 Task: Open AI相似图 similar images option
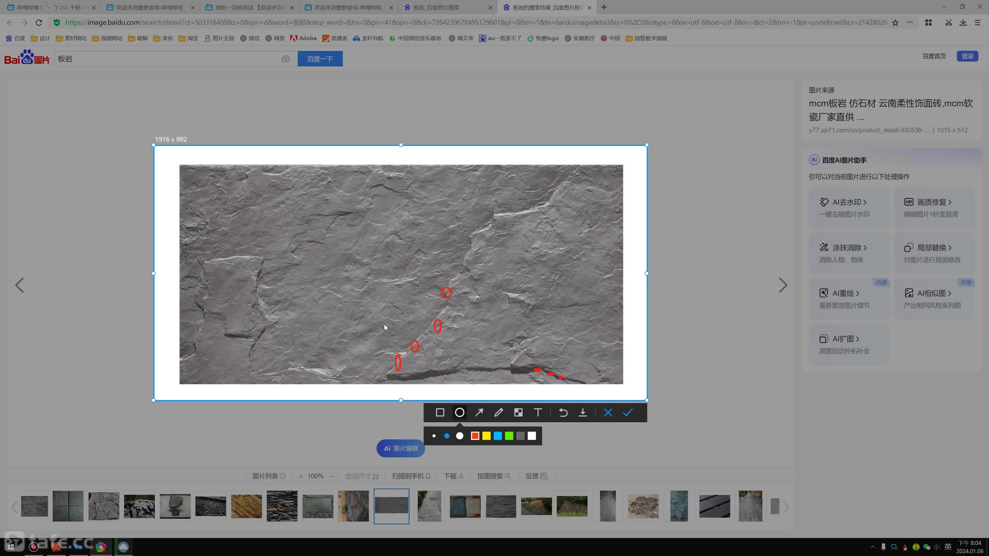pyautogui.click(x=935, y=299)
